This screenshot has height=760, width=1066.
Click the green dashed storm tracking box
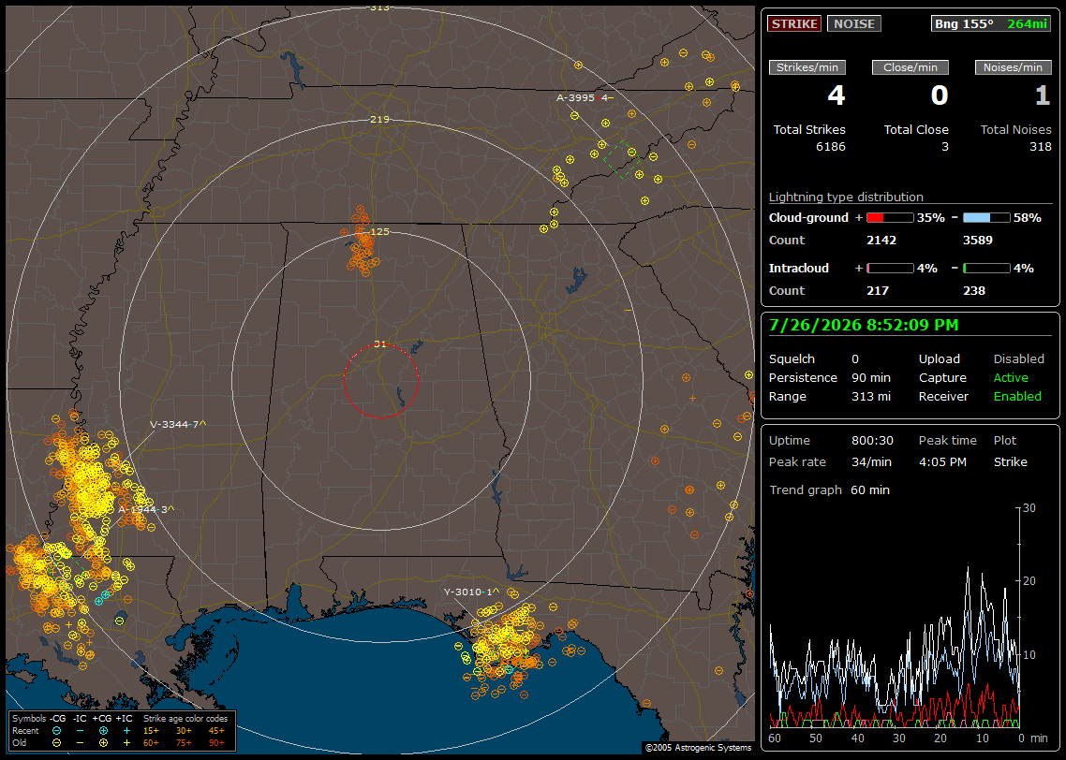(x=621, y=158)
